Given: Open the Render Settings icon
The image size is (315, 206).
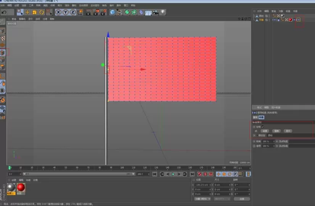Looking at the screenshot, I should click(103, 13).
